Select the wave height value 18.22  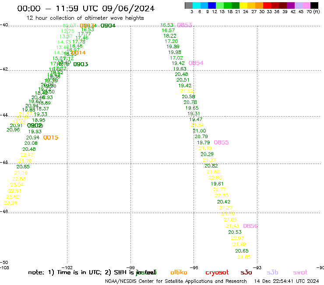tap(170, 36)
